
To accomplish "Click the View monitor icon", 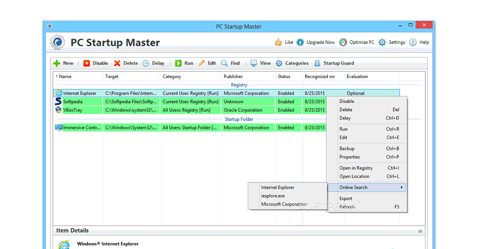I will (x=254, y=63).
